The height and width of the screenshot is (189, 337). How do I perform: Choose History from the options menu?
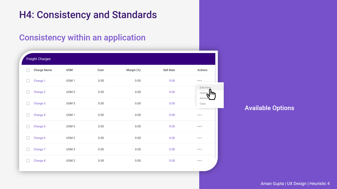pos(204,93)
